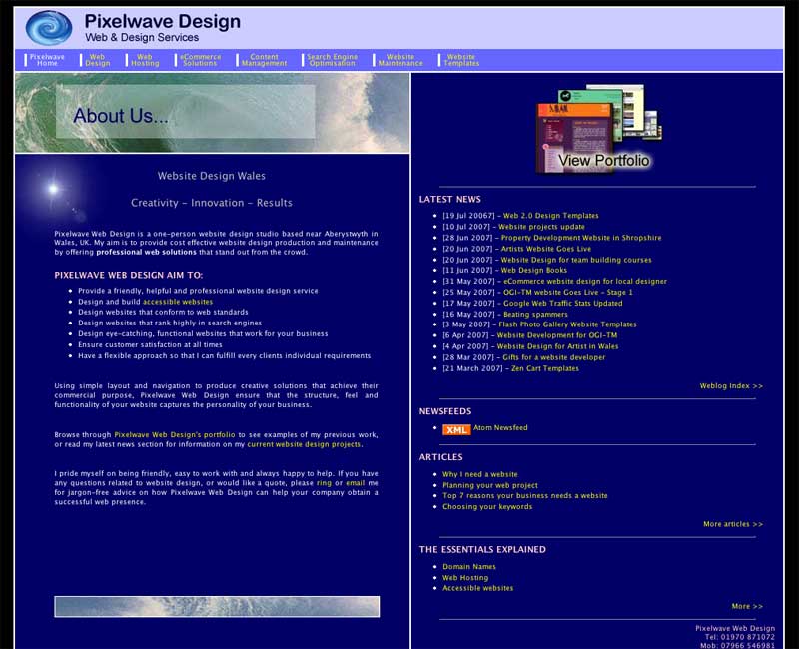Open Gifts for a website developer
The image size is (799, 649).
click(554, 358)
